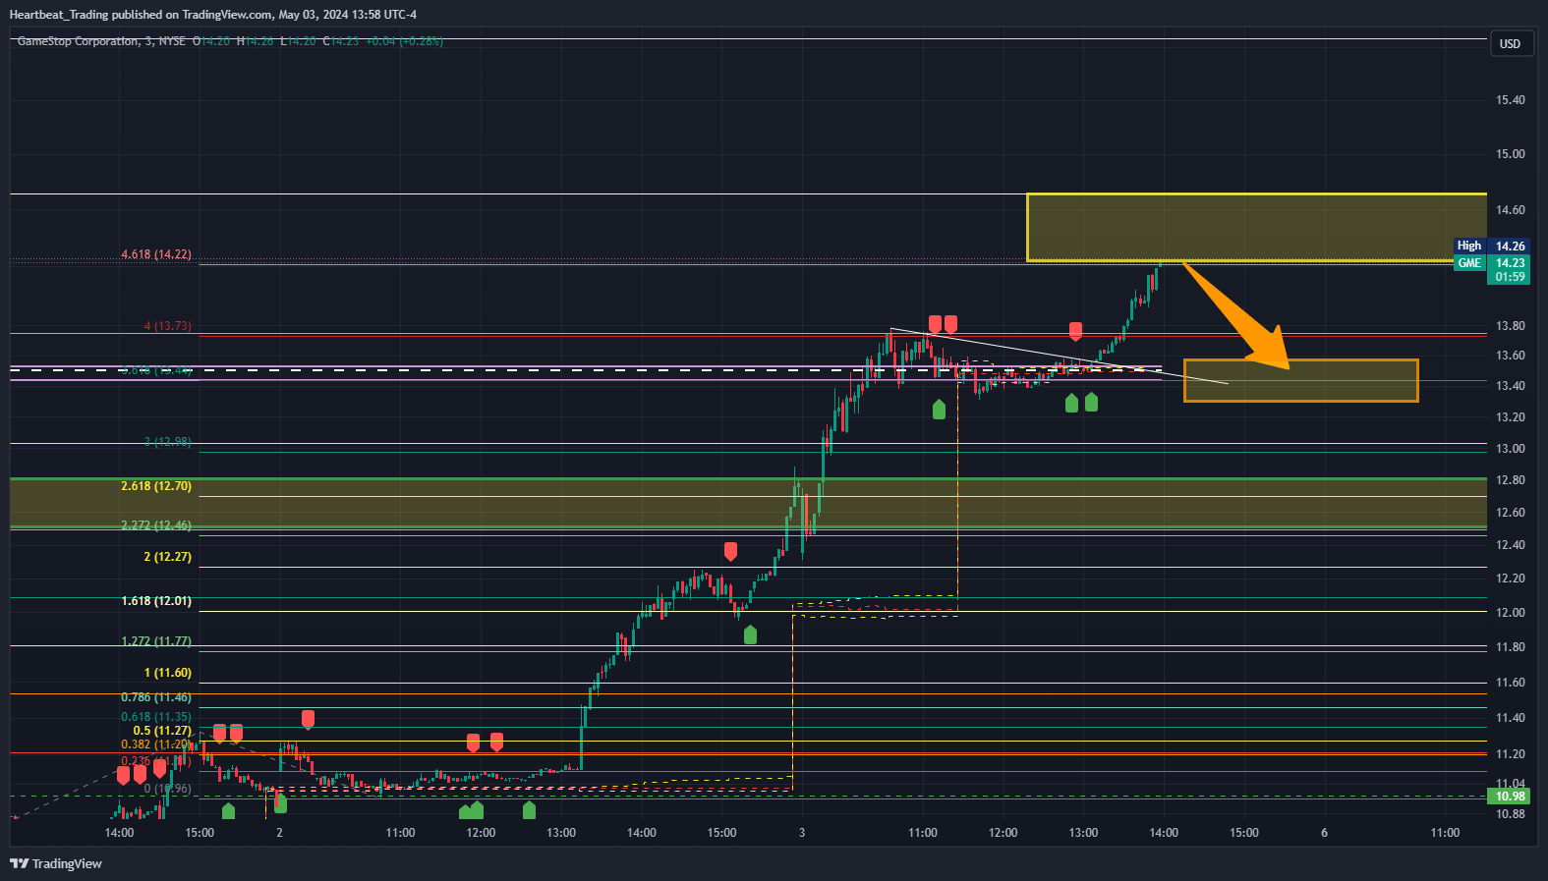The image size is (1548, 881).
Task: Click the 2 (12.27) Fibonacci label
Action: click(x=168, y=557)
